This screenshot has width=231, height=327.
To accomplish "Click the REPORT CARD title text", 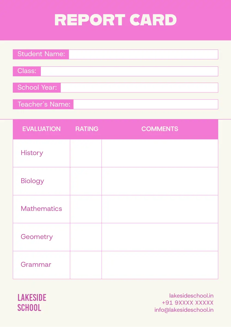I will pyautogui.click(x=115, y=20).
